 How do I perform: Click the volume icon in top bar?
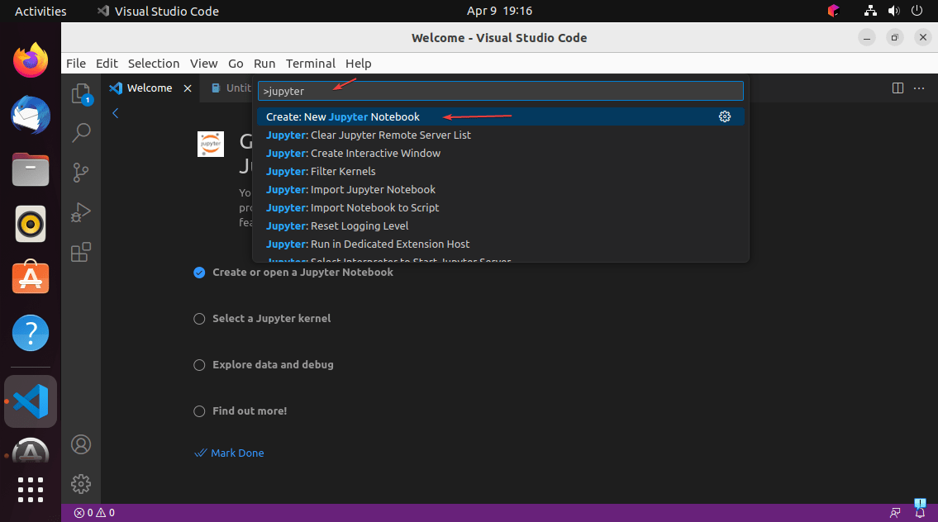[x=893, y=11]
